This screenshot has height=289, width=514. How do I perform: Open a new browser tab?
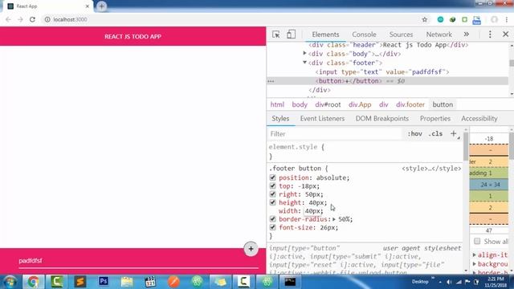pyautogui.click(x=101, y=6)
